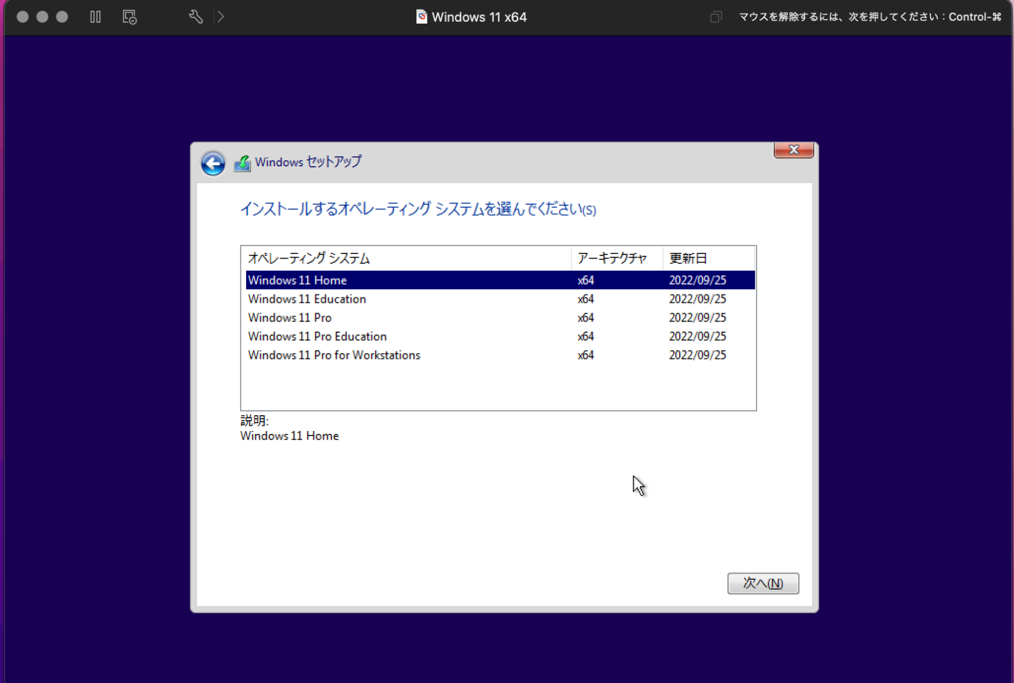Pause the virtual machine using the pause icon
The height and width of the screenshot is (683, 1014).
pyautogui.click(x=95, y=17)
